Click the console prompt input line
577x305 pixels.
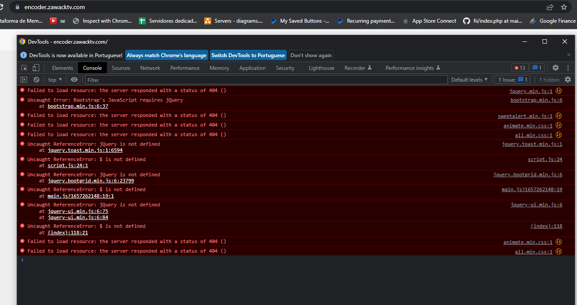[297, 260]
